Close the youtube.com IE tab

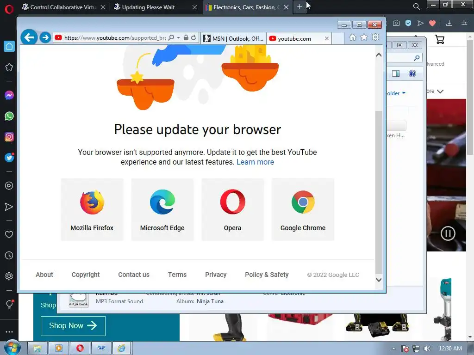pos(326,38)
